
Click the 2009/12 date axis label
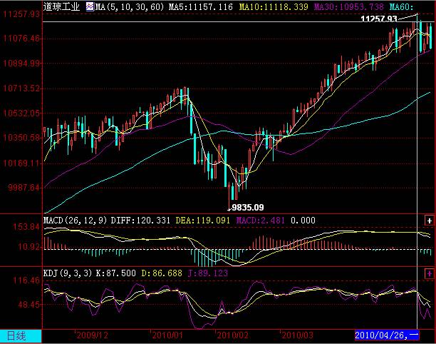pyautogui.click(x=92, y=335)
